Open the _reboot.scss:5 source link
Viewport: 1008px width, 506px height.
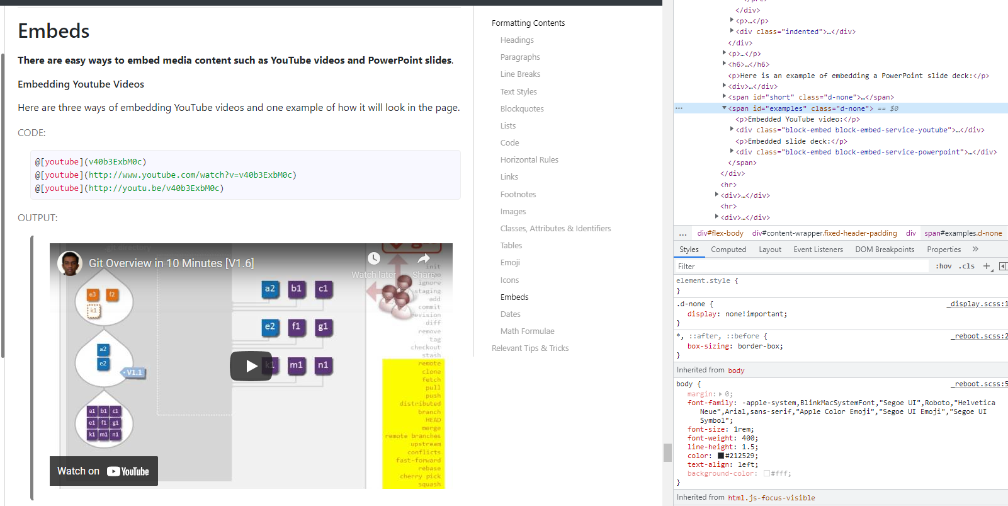979,384
